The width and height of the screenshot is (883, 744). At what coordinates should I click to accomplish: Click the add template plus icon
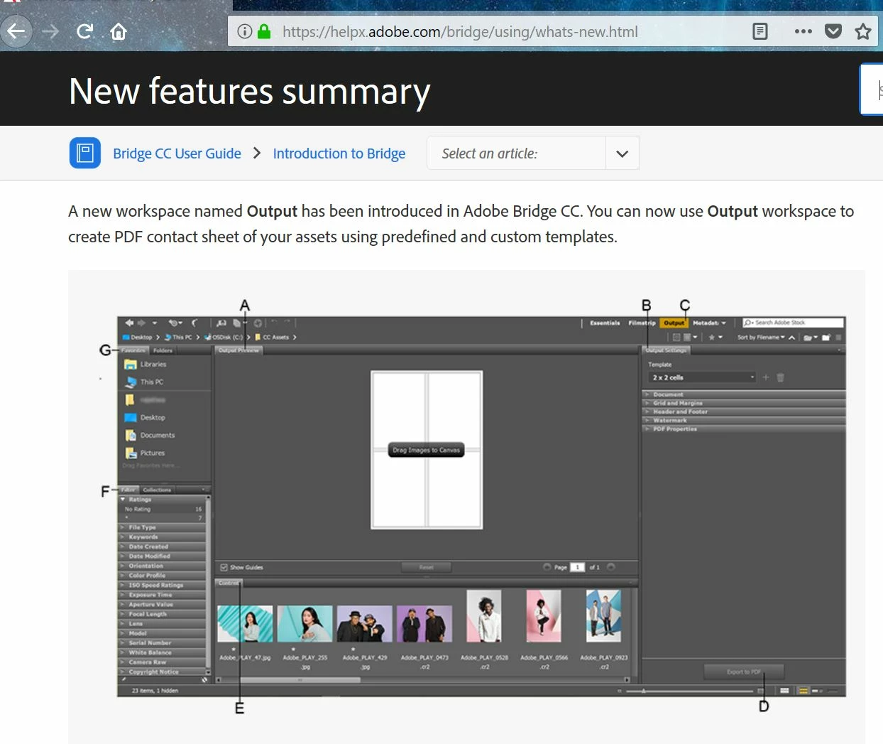[766, 377]
